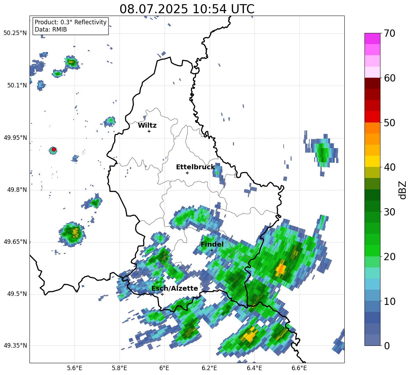
Task: Click the Findel location cross marker
Action: pos(212,250)
